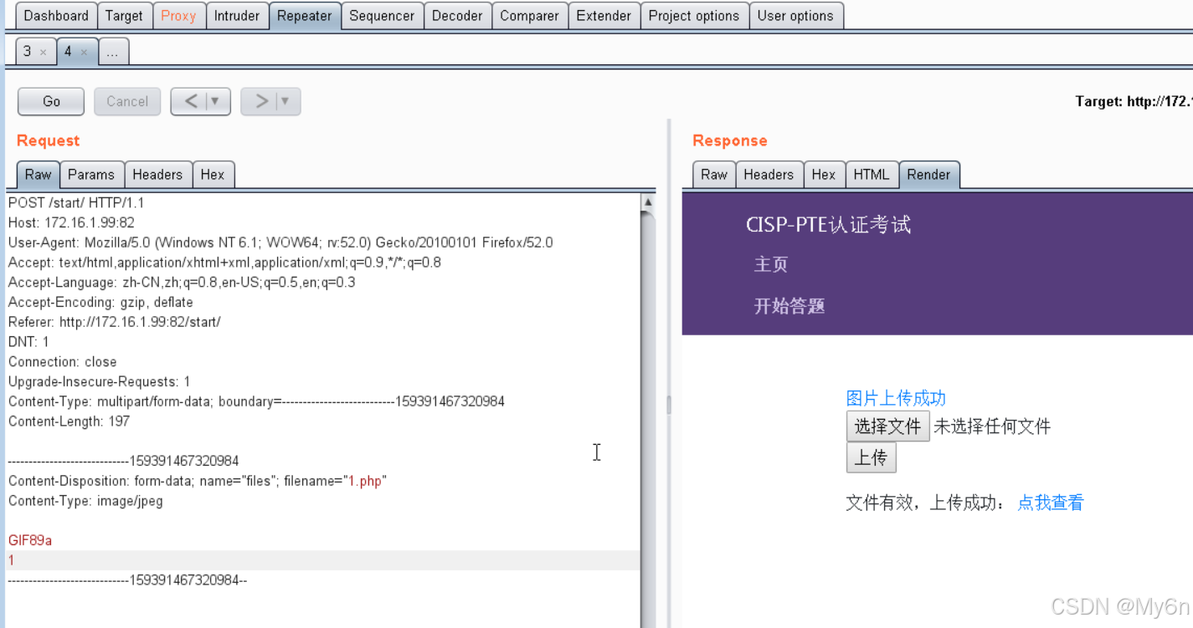Screen dimensions: 1193x628
Task: Click the User-Agent header line
Action: [280, 243]
